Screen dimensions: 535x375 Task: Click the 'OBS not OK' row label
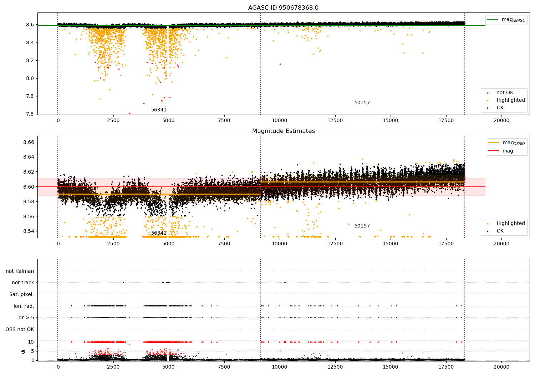[x=20, y=329]
